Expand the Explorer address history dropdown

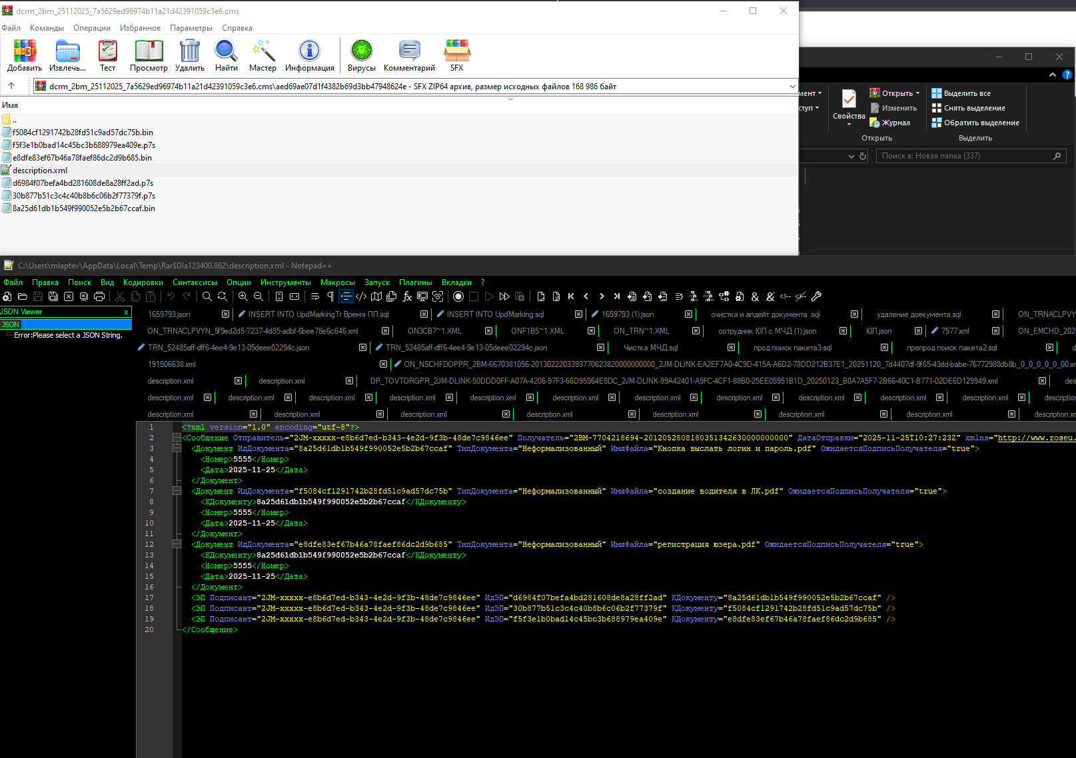tap(851, 156)
